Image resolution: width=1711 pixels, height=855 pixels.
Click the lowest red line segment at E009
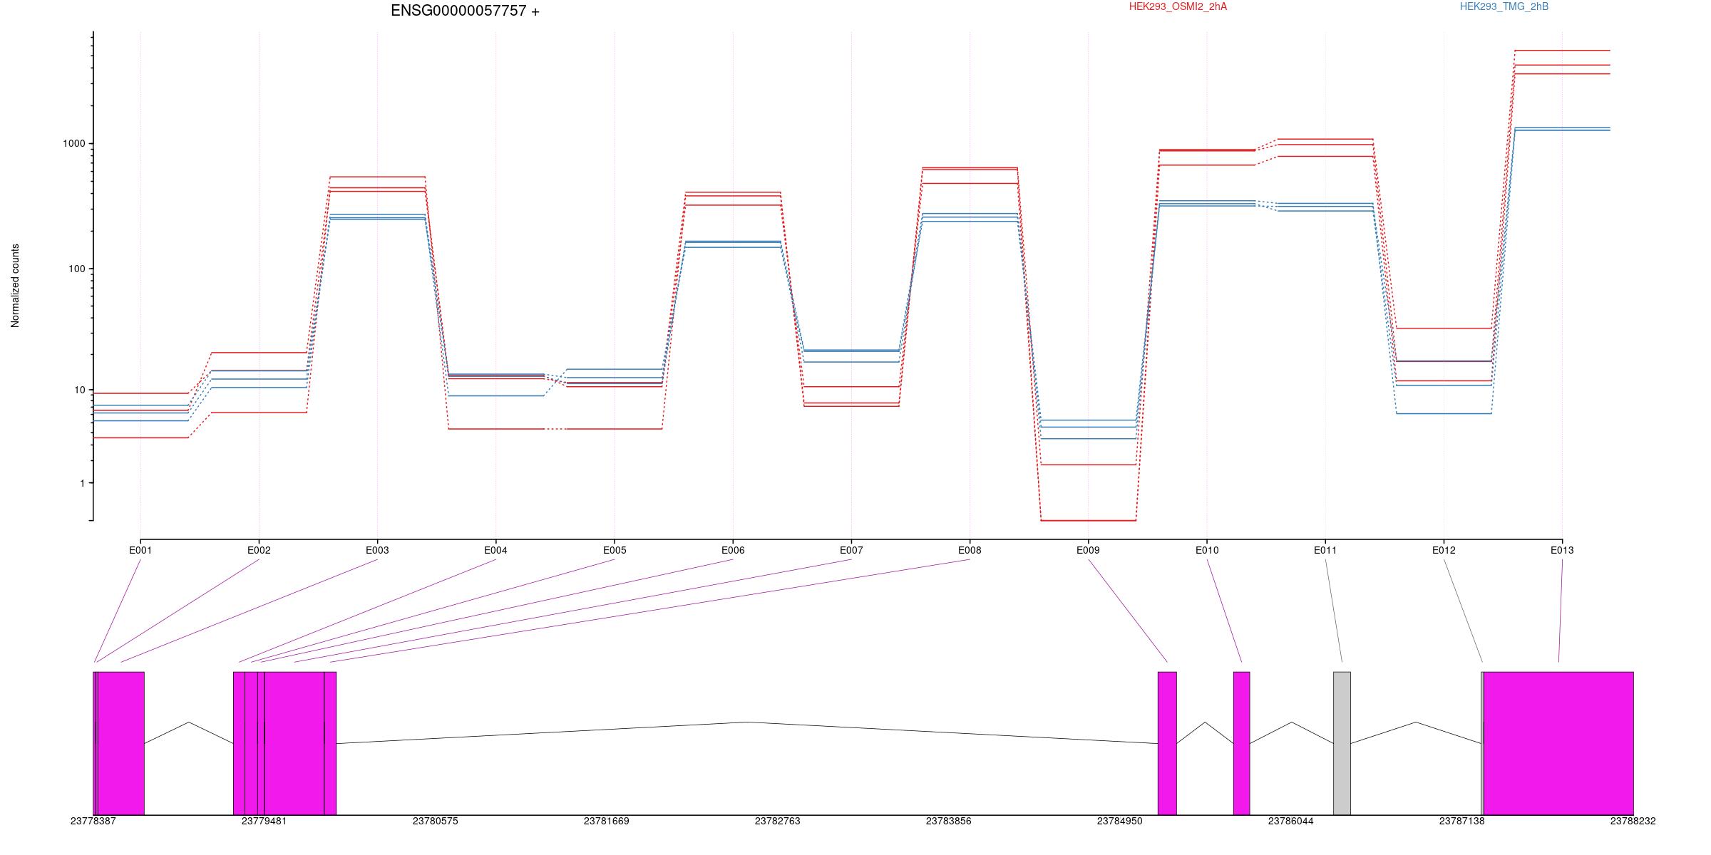pyautogui.click(x=1088, y=520)
